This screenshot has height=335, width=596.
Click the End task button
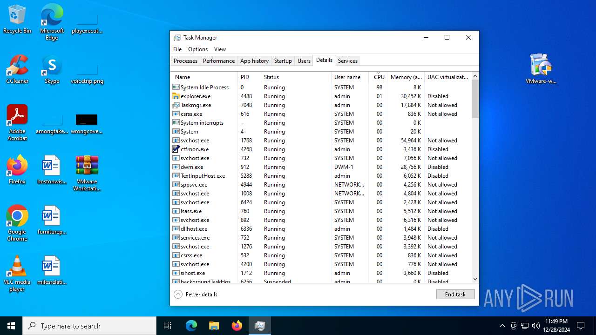pos(455,295)
